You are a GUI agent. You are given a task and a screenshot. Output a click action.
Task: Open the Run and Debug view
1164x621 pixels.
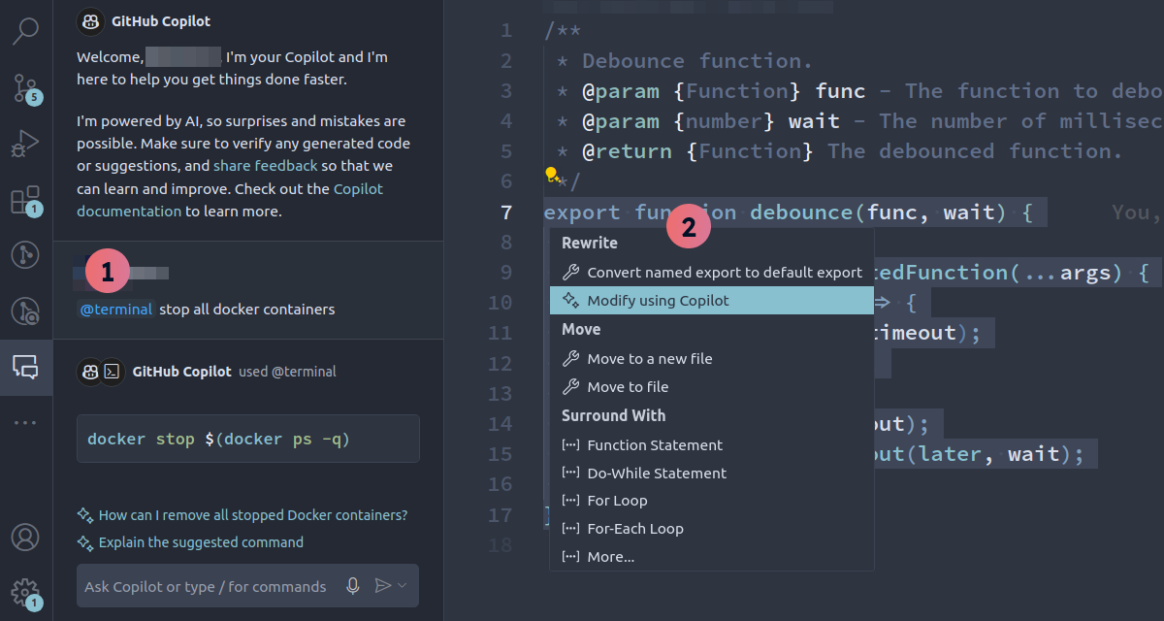coord(25,144)
